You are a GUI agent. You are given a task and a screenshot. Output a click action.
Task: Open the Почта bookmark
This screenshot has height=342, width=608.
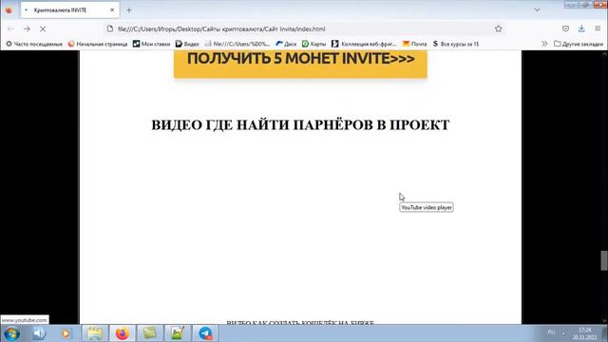click(414, 44)
